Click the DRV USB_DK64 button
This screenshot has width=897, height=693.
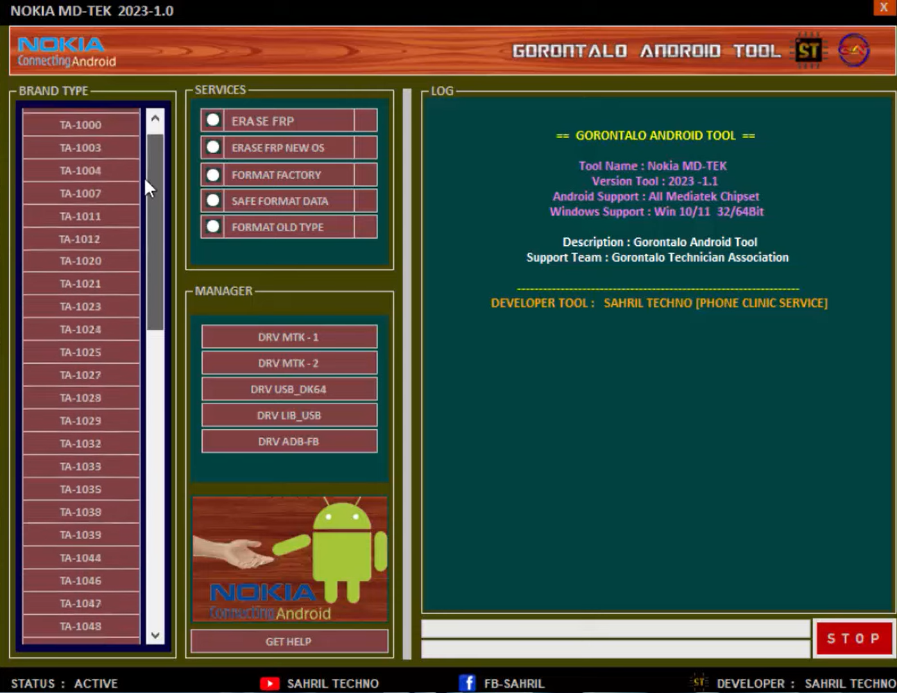click(289, 389)
